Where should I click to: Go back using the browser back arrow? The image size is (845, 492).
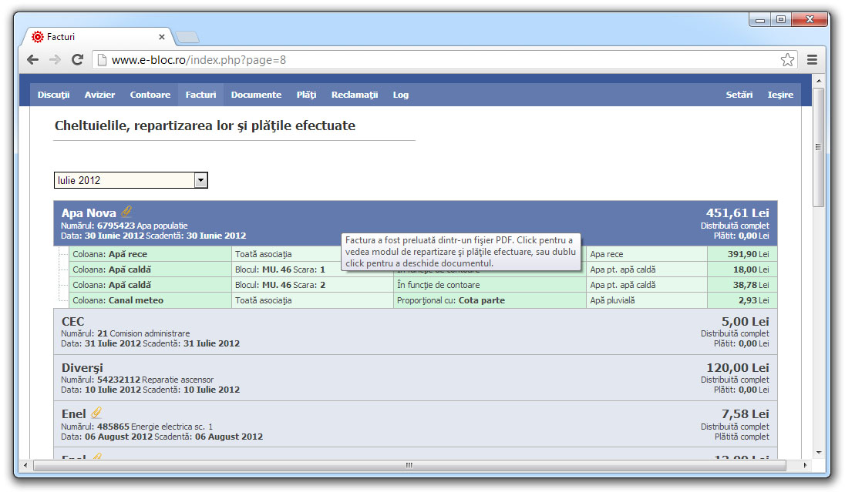33,60
